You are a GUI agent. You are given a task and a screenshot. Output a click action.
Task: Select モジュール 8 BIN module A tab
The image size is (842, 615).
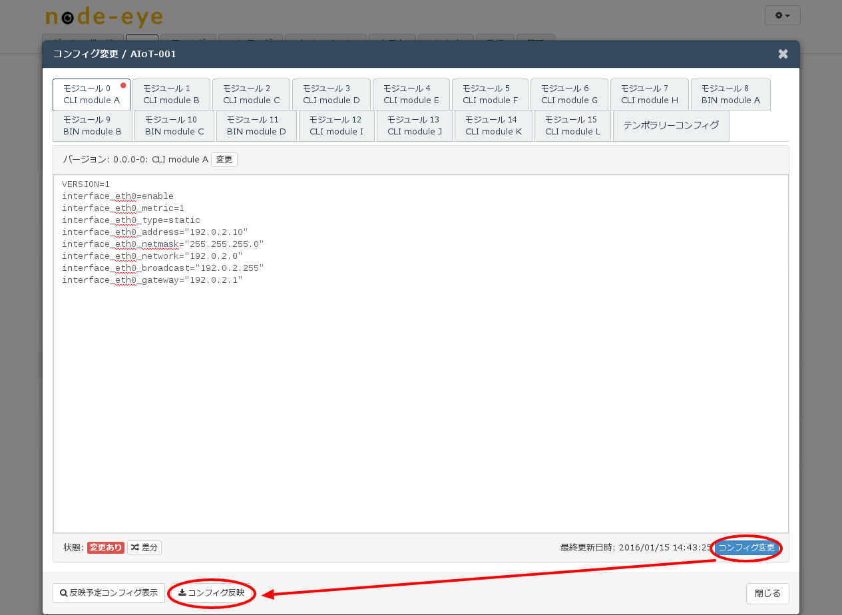[x=731, y=95]
